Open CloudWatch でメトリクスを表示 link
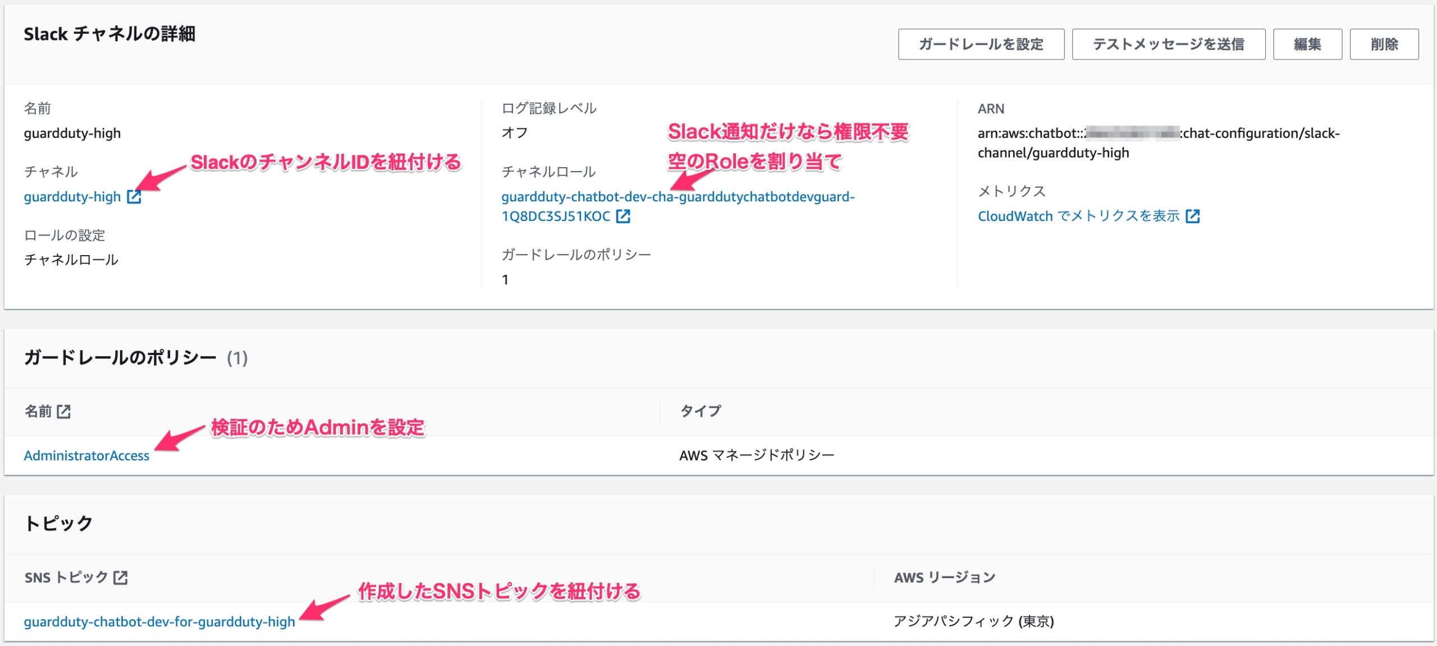The width and height of the screenshot is (1437, 646). [x=1078, y=216]
